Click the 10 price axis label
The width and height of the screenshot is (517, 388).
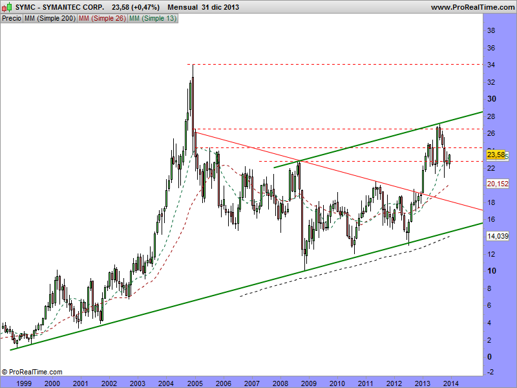click(491, 271)
